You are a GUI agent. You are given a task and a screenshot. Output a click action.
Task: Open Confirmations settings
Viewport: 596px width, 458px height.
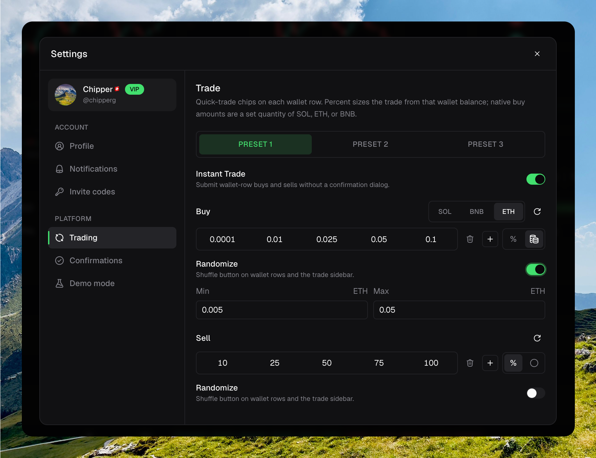pos(112,261)
